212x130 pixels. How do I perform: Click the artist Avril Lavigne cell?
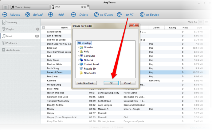click(x=105, y=105)
